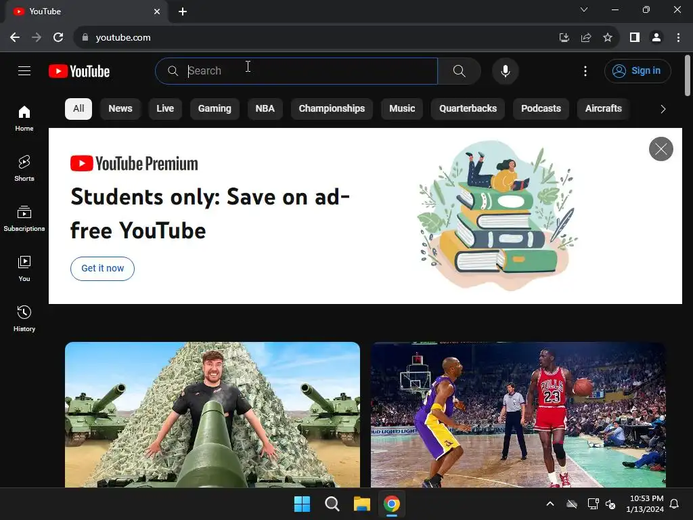Screen dimensions: 693x520
Task: Open the Windows Start menu
Action: 302,504
